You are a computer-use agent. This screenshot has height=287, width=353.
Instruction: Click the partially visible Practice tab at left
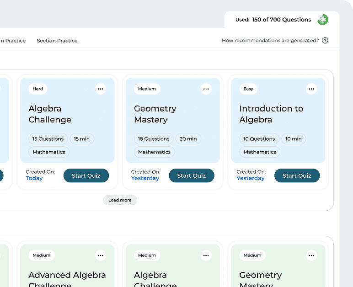click(x=13, y=41)
